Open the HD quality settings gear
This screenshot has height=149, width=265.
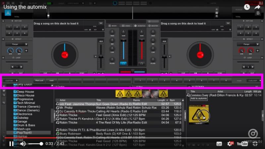(x=230, y=144)
